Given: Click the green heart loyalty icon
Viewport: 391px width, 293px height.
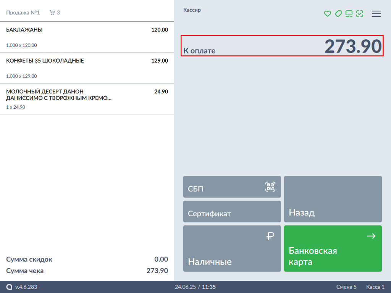Looking at the screenshot, I should click(x=327, y=14).
